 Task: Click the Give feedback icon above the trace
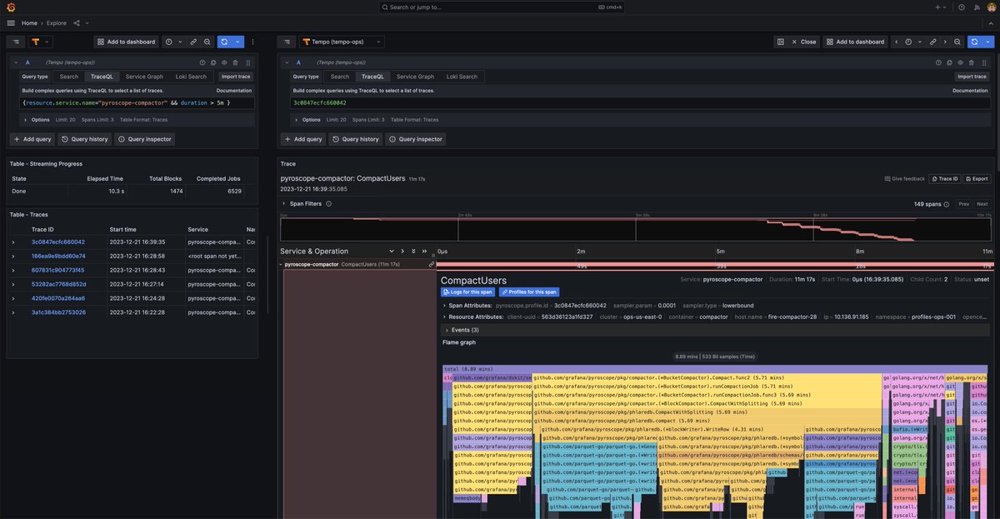pyautogui.click(x=887, y=177)
